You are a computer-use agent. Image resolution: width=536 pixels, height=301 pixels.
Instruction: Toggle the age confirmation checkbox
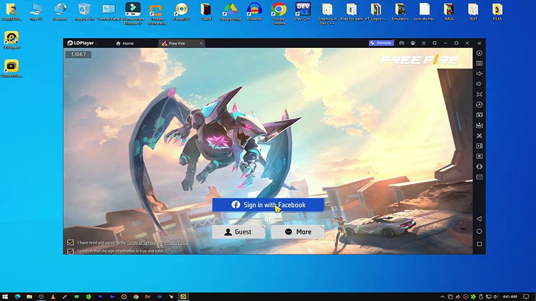(70, 251)
